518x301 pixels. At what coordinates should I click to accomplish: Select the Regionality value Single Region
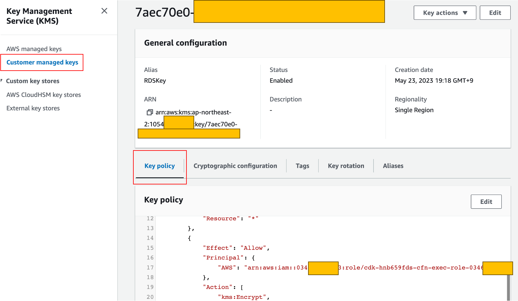(x=414, y=110)
